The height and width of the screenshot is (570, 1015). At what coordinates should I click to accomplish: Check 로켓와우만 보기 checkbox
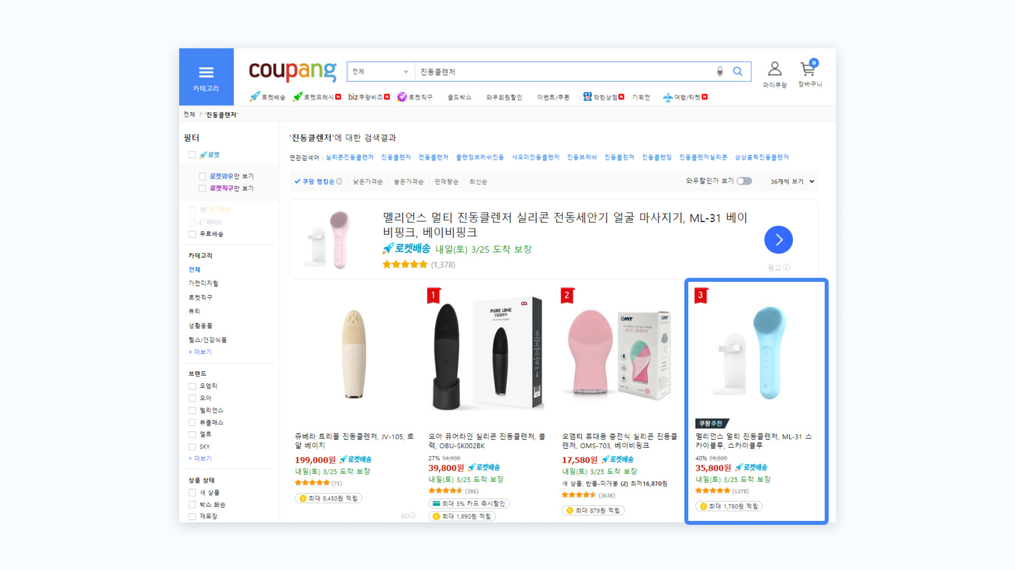pyautogui.click(x=202, y=176)
